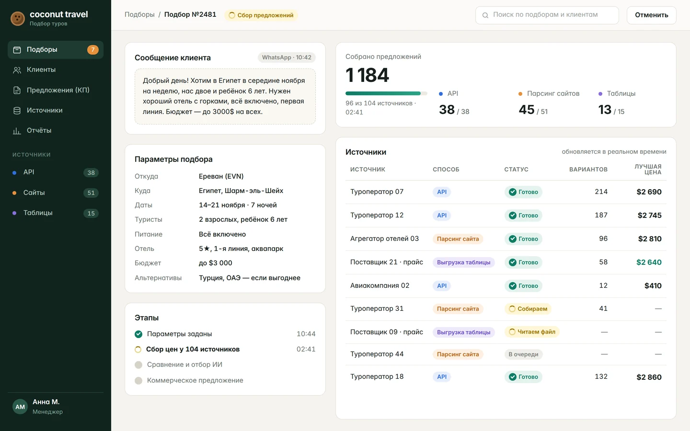Click the В очереди status for Туроператор 44
Image resolution: width=690 pixels, height=431 pixels.
(x=523, y=354)
